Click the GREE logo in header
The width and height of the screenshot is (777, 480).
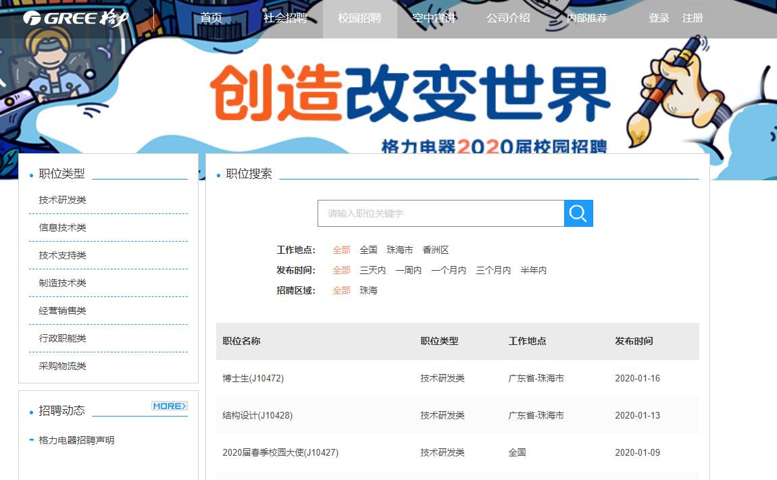(x=75, y=18)
